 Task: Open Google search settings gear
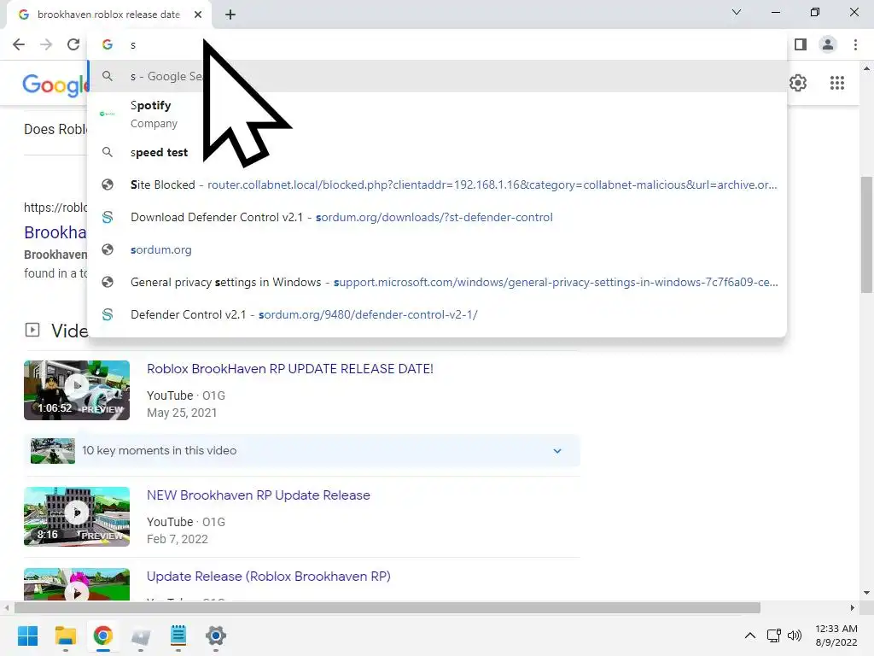click(x=798, y=83)
